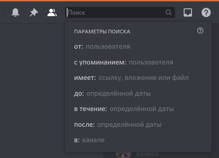Open the inbox icon
Viewport: 219px width, 158px height.
pos(188,12)
